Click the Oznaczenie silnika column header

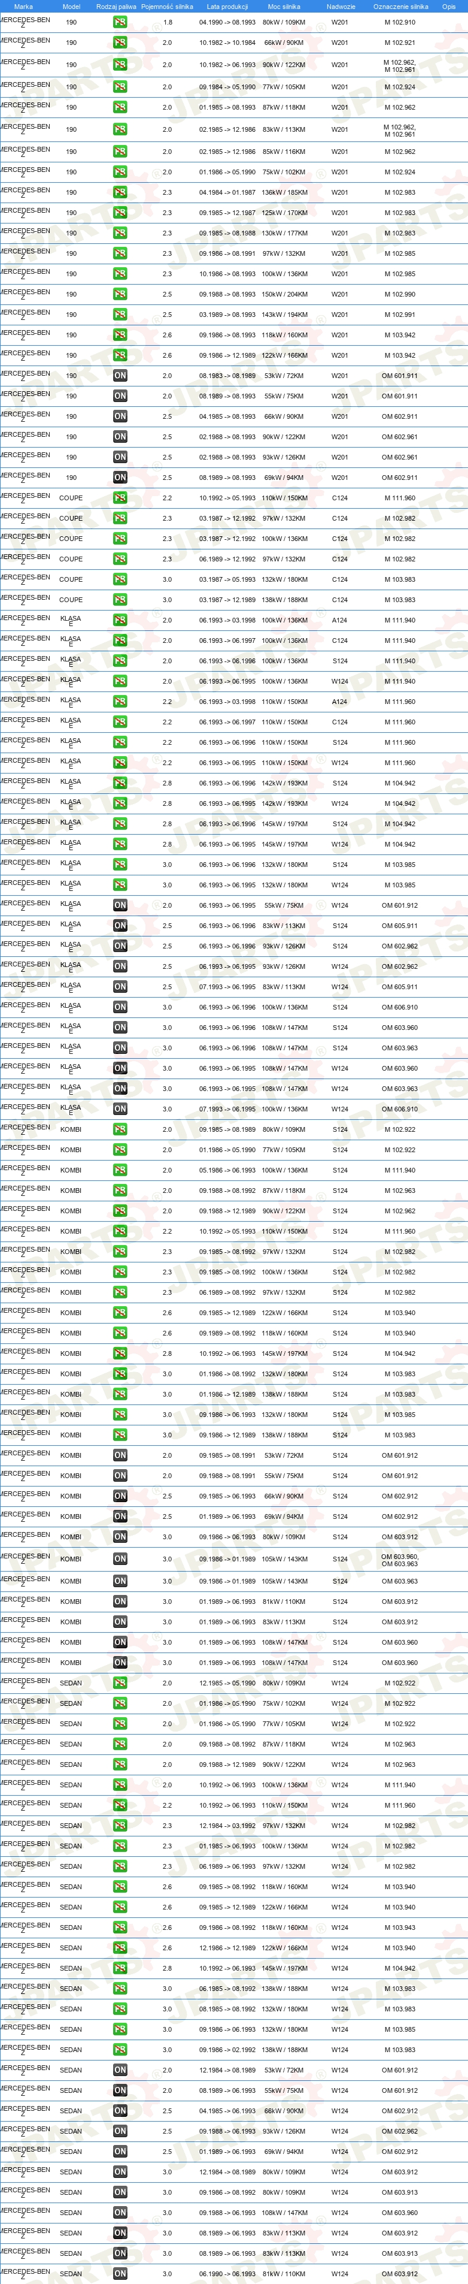pyautogui.click(x=400, y=6)
